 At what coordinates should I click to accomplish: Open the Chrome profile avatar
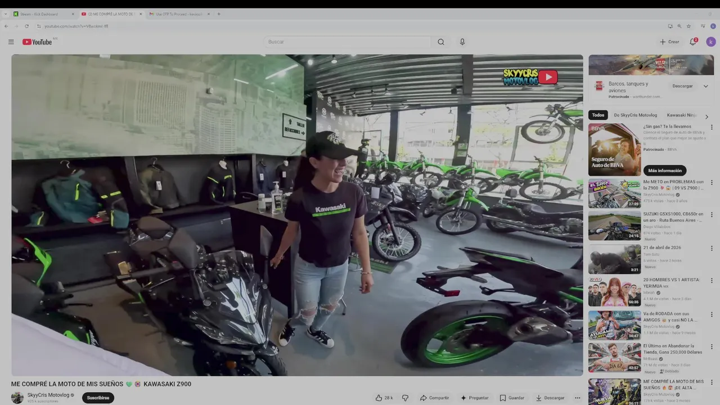713,26
